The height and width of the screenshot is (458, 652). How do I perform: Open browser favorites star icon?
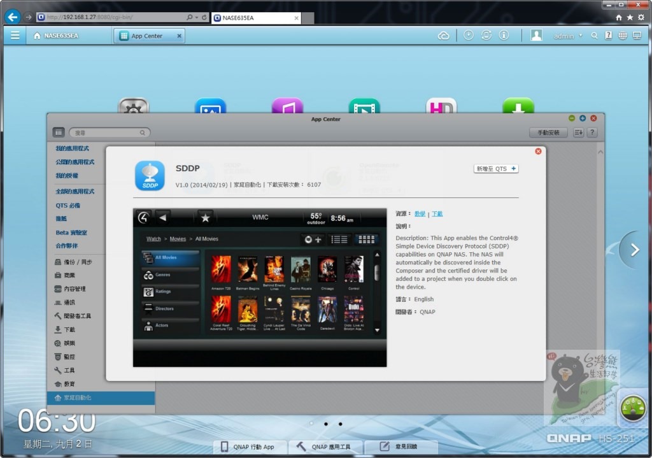(x=630, y=17)
